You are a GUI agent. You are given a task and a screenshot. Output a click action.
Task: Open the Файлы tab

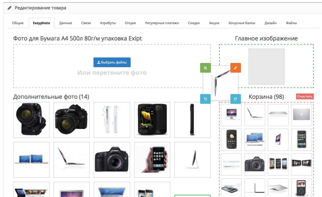tap(291, 23)
